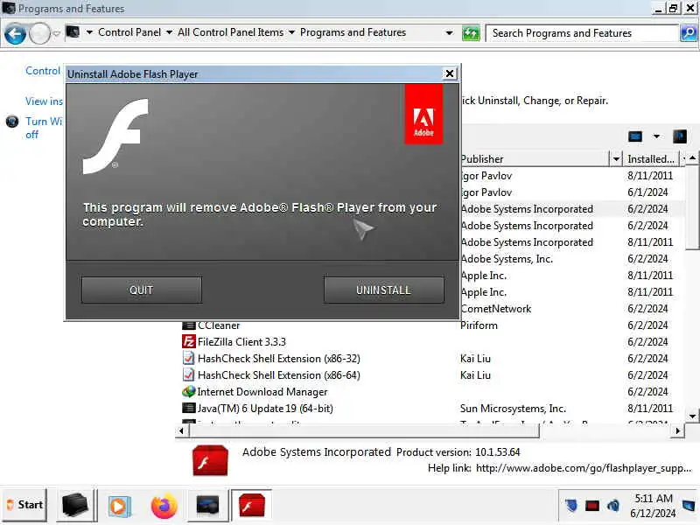Click the Adobe logo in the dialog
Image resolution: width=700 pixels, height=525 pixels.
click(x=423, y=115)
